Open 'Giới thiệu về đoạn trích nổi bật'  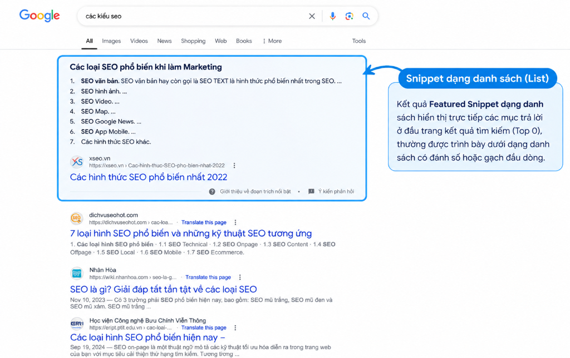(255, 191)
